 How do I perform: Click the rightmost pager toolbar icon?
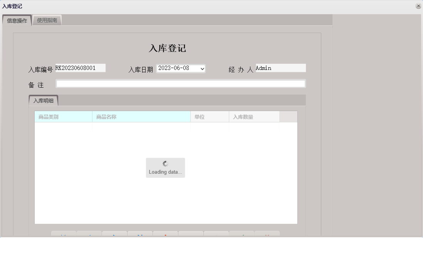(267, 234)
